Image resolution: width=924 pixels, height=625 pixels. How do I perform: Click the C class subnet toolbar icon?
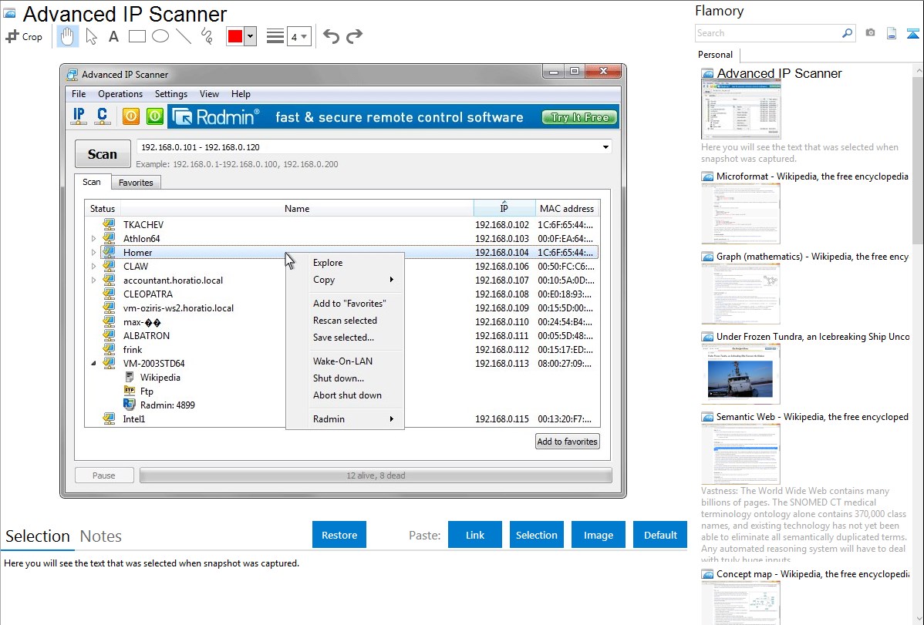(103, 116)
